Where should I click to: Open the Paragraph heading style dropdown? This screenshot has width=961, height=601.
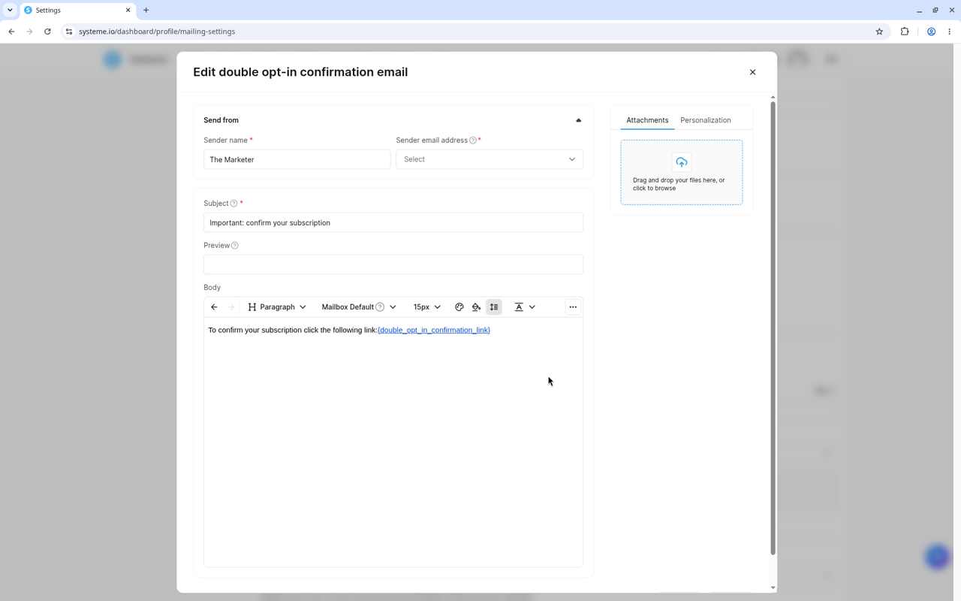(277, 307)
